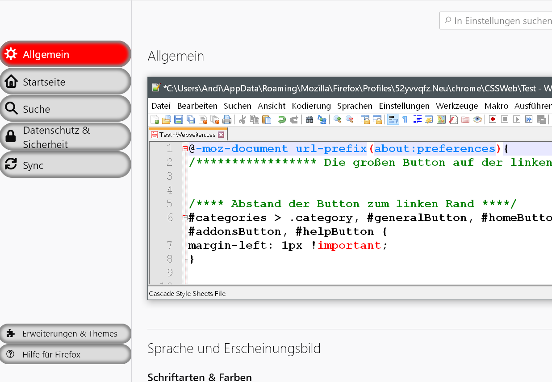
Task: Click Run Macro Multiple Times icon
Action: point(529,119)
